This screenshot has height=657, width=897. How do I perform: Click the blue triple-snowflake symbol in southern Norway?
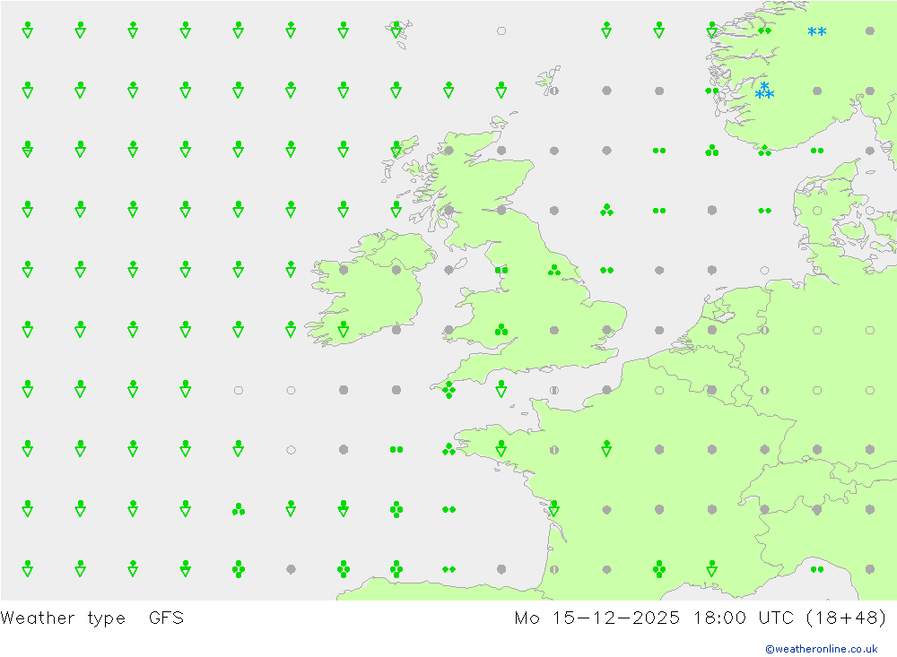[x=764, y=91]
